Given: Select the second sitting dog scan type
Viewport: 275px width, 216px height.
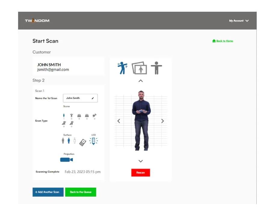Looking at the screenshot, I should (x=71, y=123).
